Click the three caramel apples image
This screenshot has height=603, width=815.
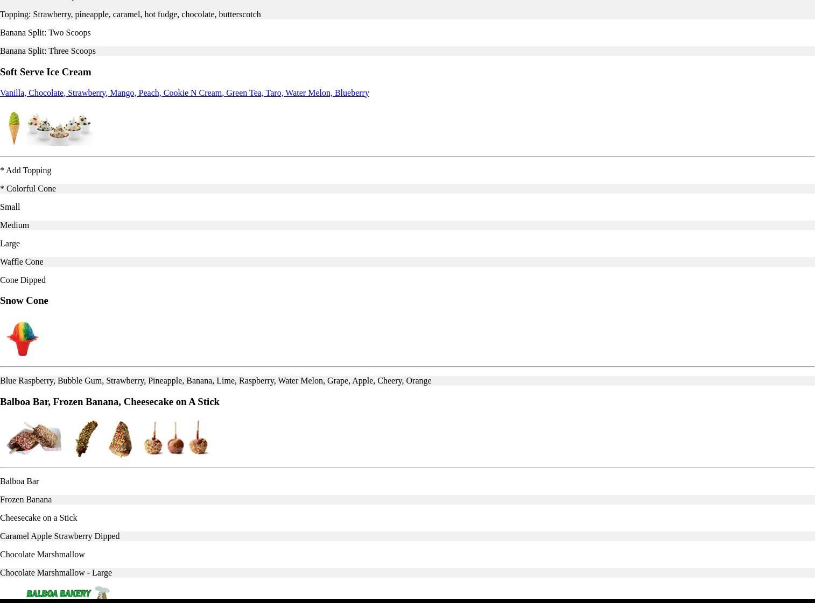pos(176,437)
